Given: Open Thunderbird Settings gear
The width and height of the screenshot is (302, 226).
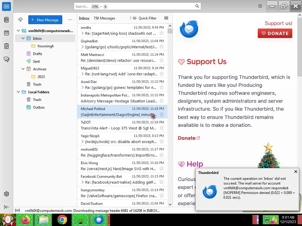Looking at the screenshot, I should pos(6,194).
